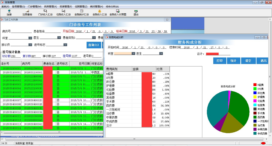The image size is (272, 146).
Task: Click the 统计 button
Action: click(233, 61)
